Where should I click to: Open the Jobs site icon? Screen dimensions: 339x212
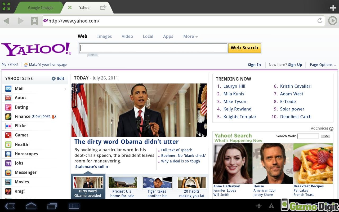click(x=8, y=163)
